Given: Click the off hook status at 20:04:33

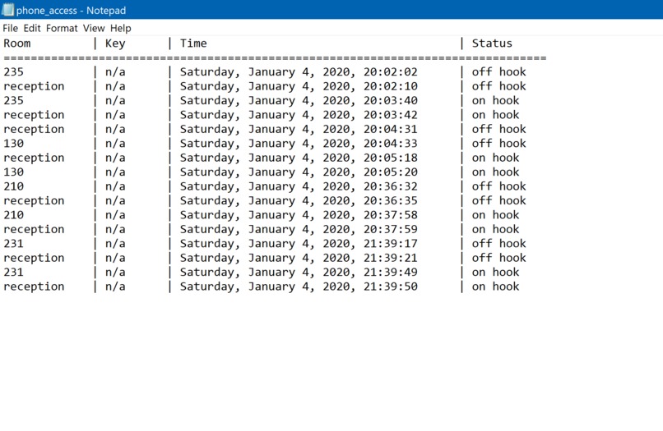Looking at the screenshot, I should point(499,144).
